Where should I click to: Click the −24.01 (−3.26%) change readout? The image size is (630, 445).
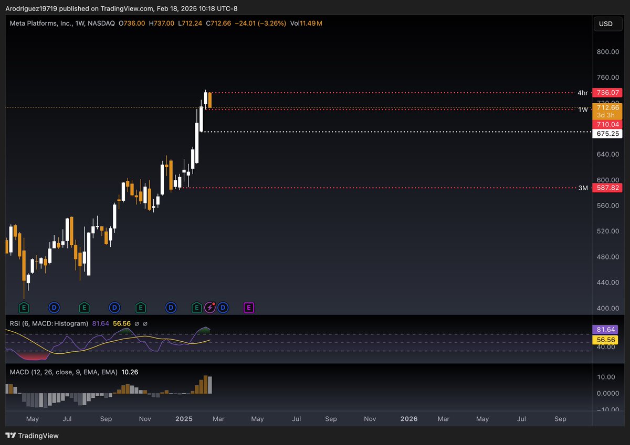260,24
